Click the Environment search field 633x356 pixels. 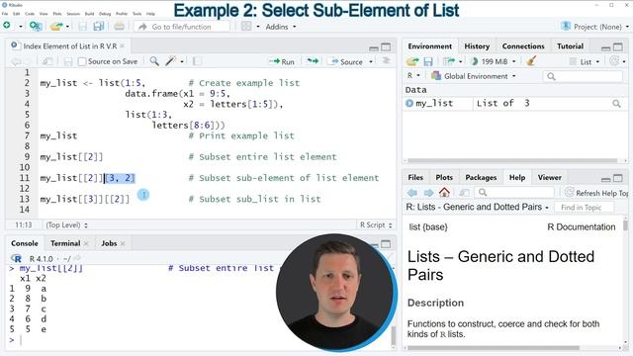click(x=583, y=76)
